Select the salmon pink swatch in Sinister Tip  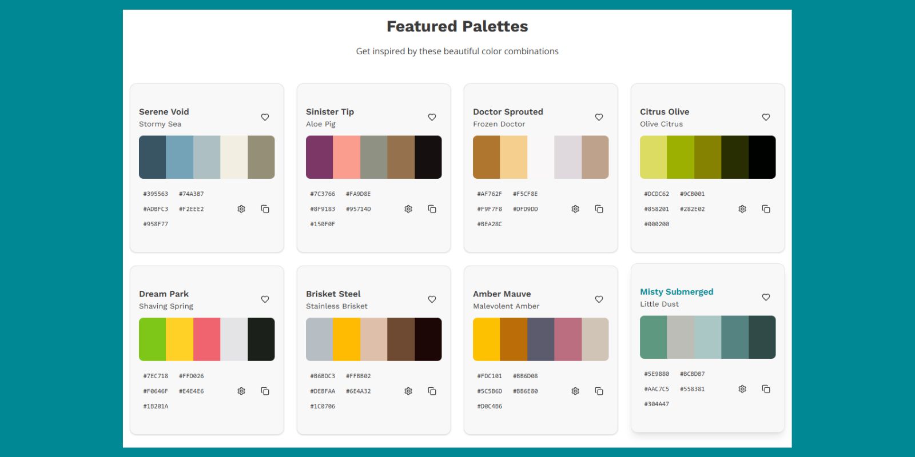[x=347, y=157]
